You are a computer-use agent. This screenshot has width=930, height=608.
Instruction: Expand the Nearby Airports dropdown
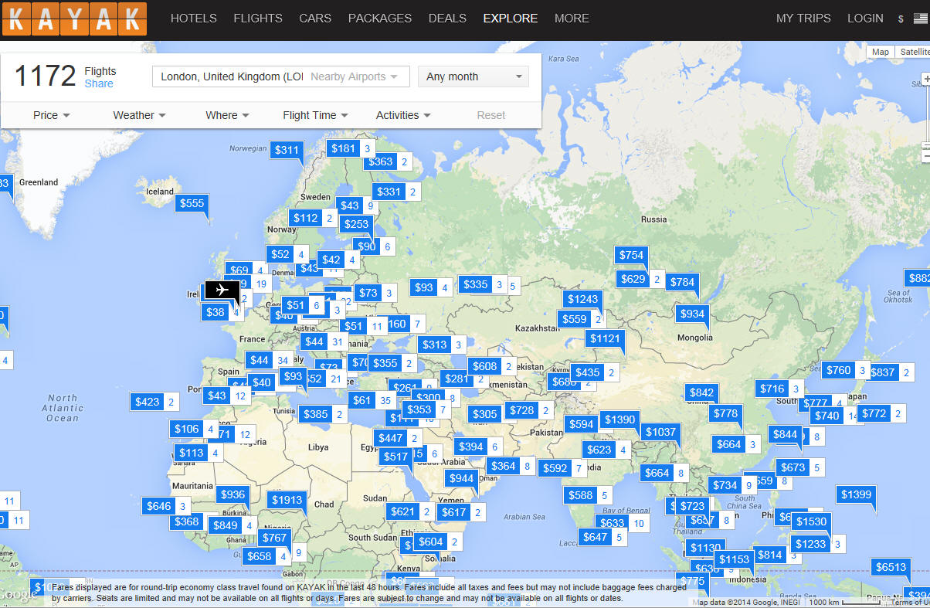[355, 76]
